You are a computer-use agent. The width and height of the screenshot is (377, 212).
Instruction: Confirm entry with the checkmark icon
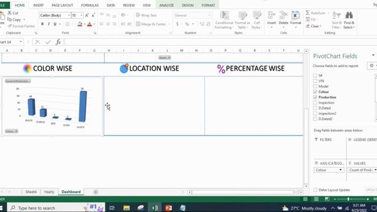coord(48,42)
